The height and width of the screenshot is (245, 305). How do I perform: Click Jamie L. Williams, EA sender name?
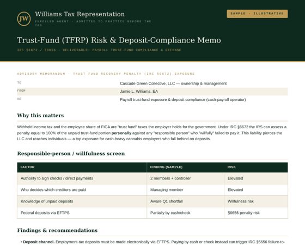tap(139, 92)
